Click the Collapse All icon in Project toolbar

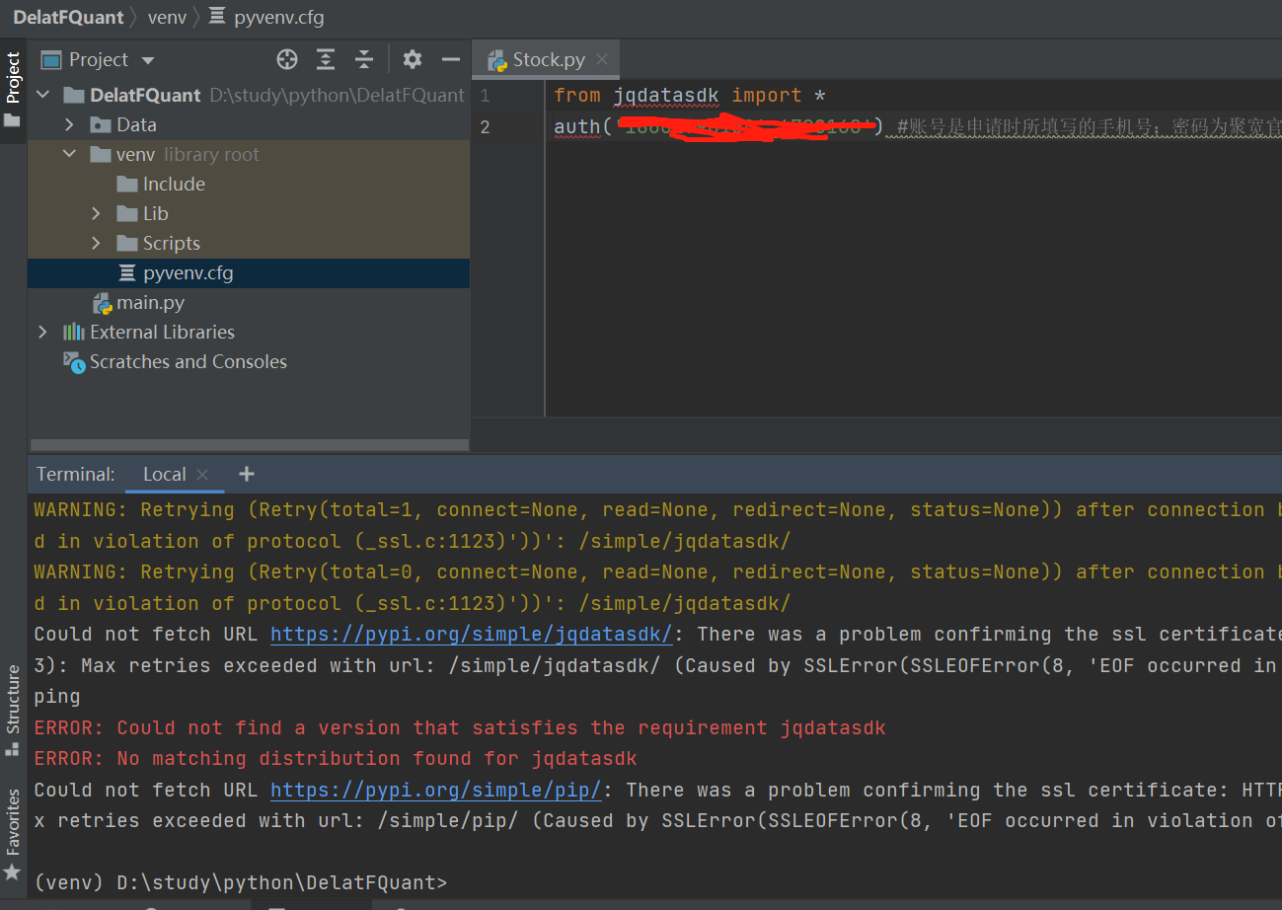(364, 60)
